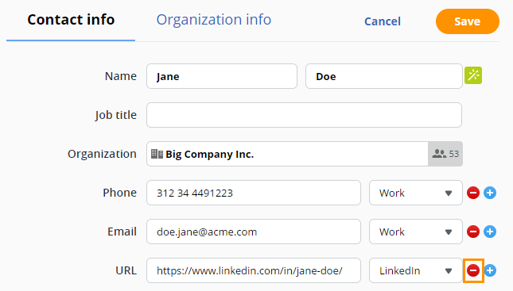
Task: Click the email address input field
Action: (x=254, y=232)
